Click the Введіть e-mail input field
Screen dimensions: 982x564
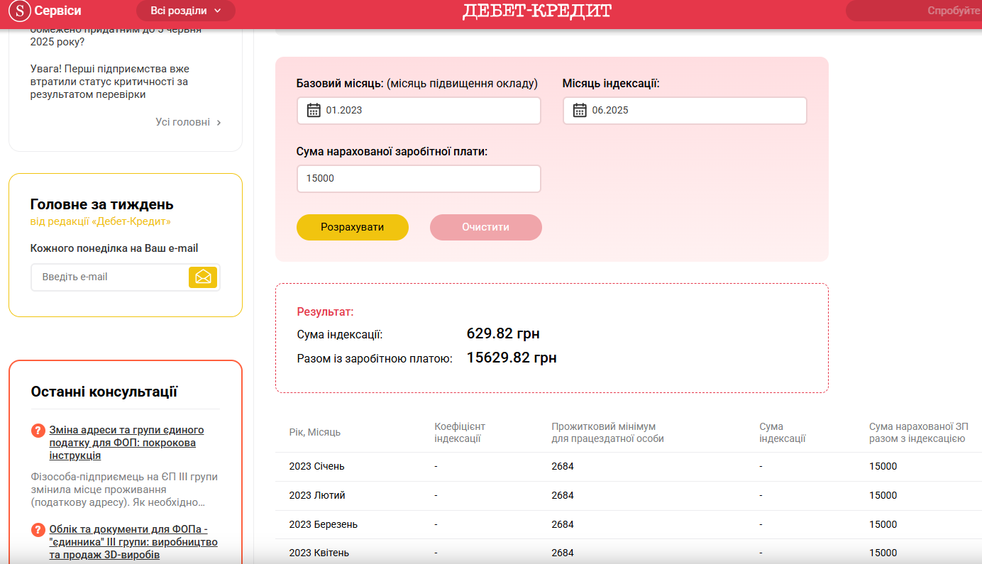click(x=110, y=277)
